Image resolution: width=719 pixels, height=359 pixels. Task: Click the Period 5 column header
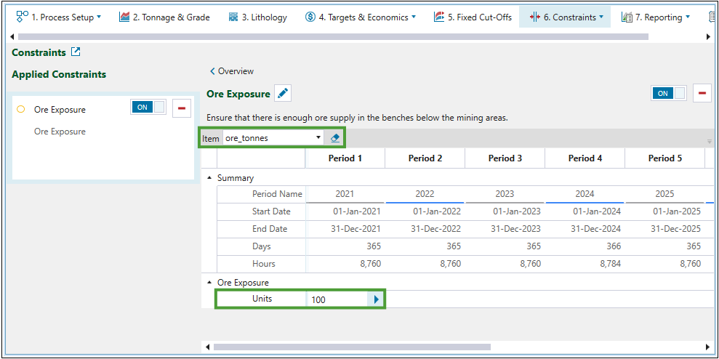click(x=665, y=158)
